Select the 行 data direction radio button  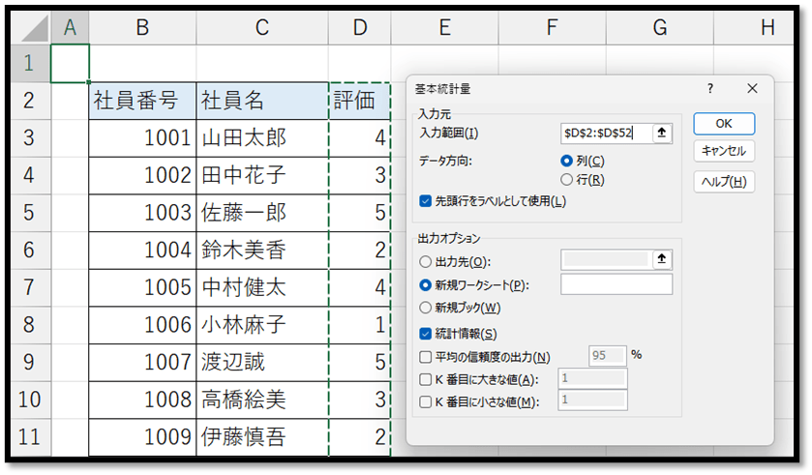click(x=567, y=179)
